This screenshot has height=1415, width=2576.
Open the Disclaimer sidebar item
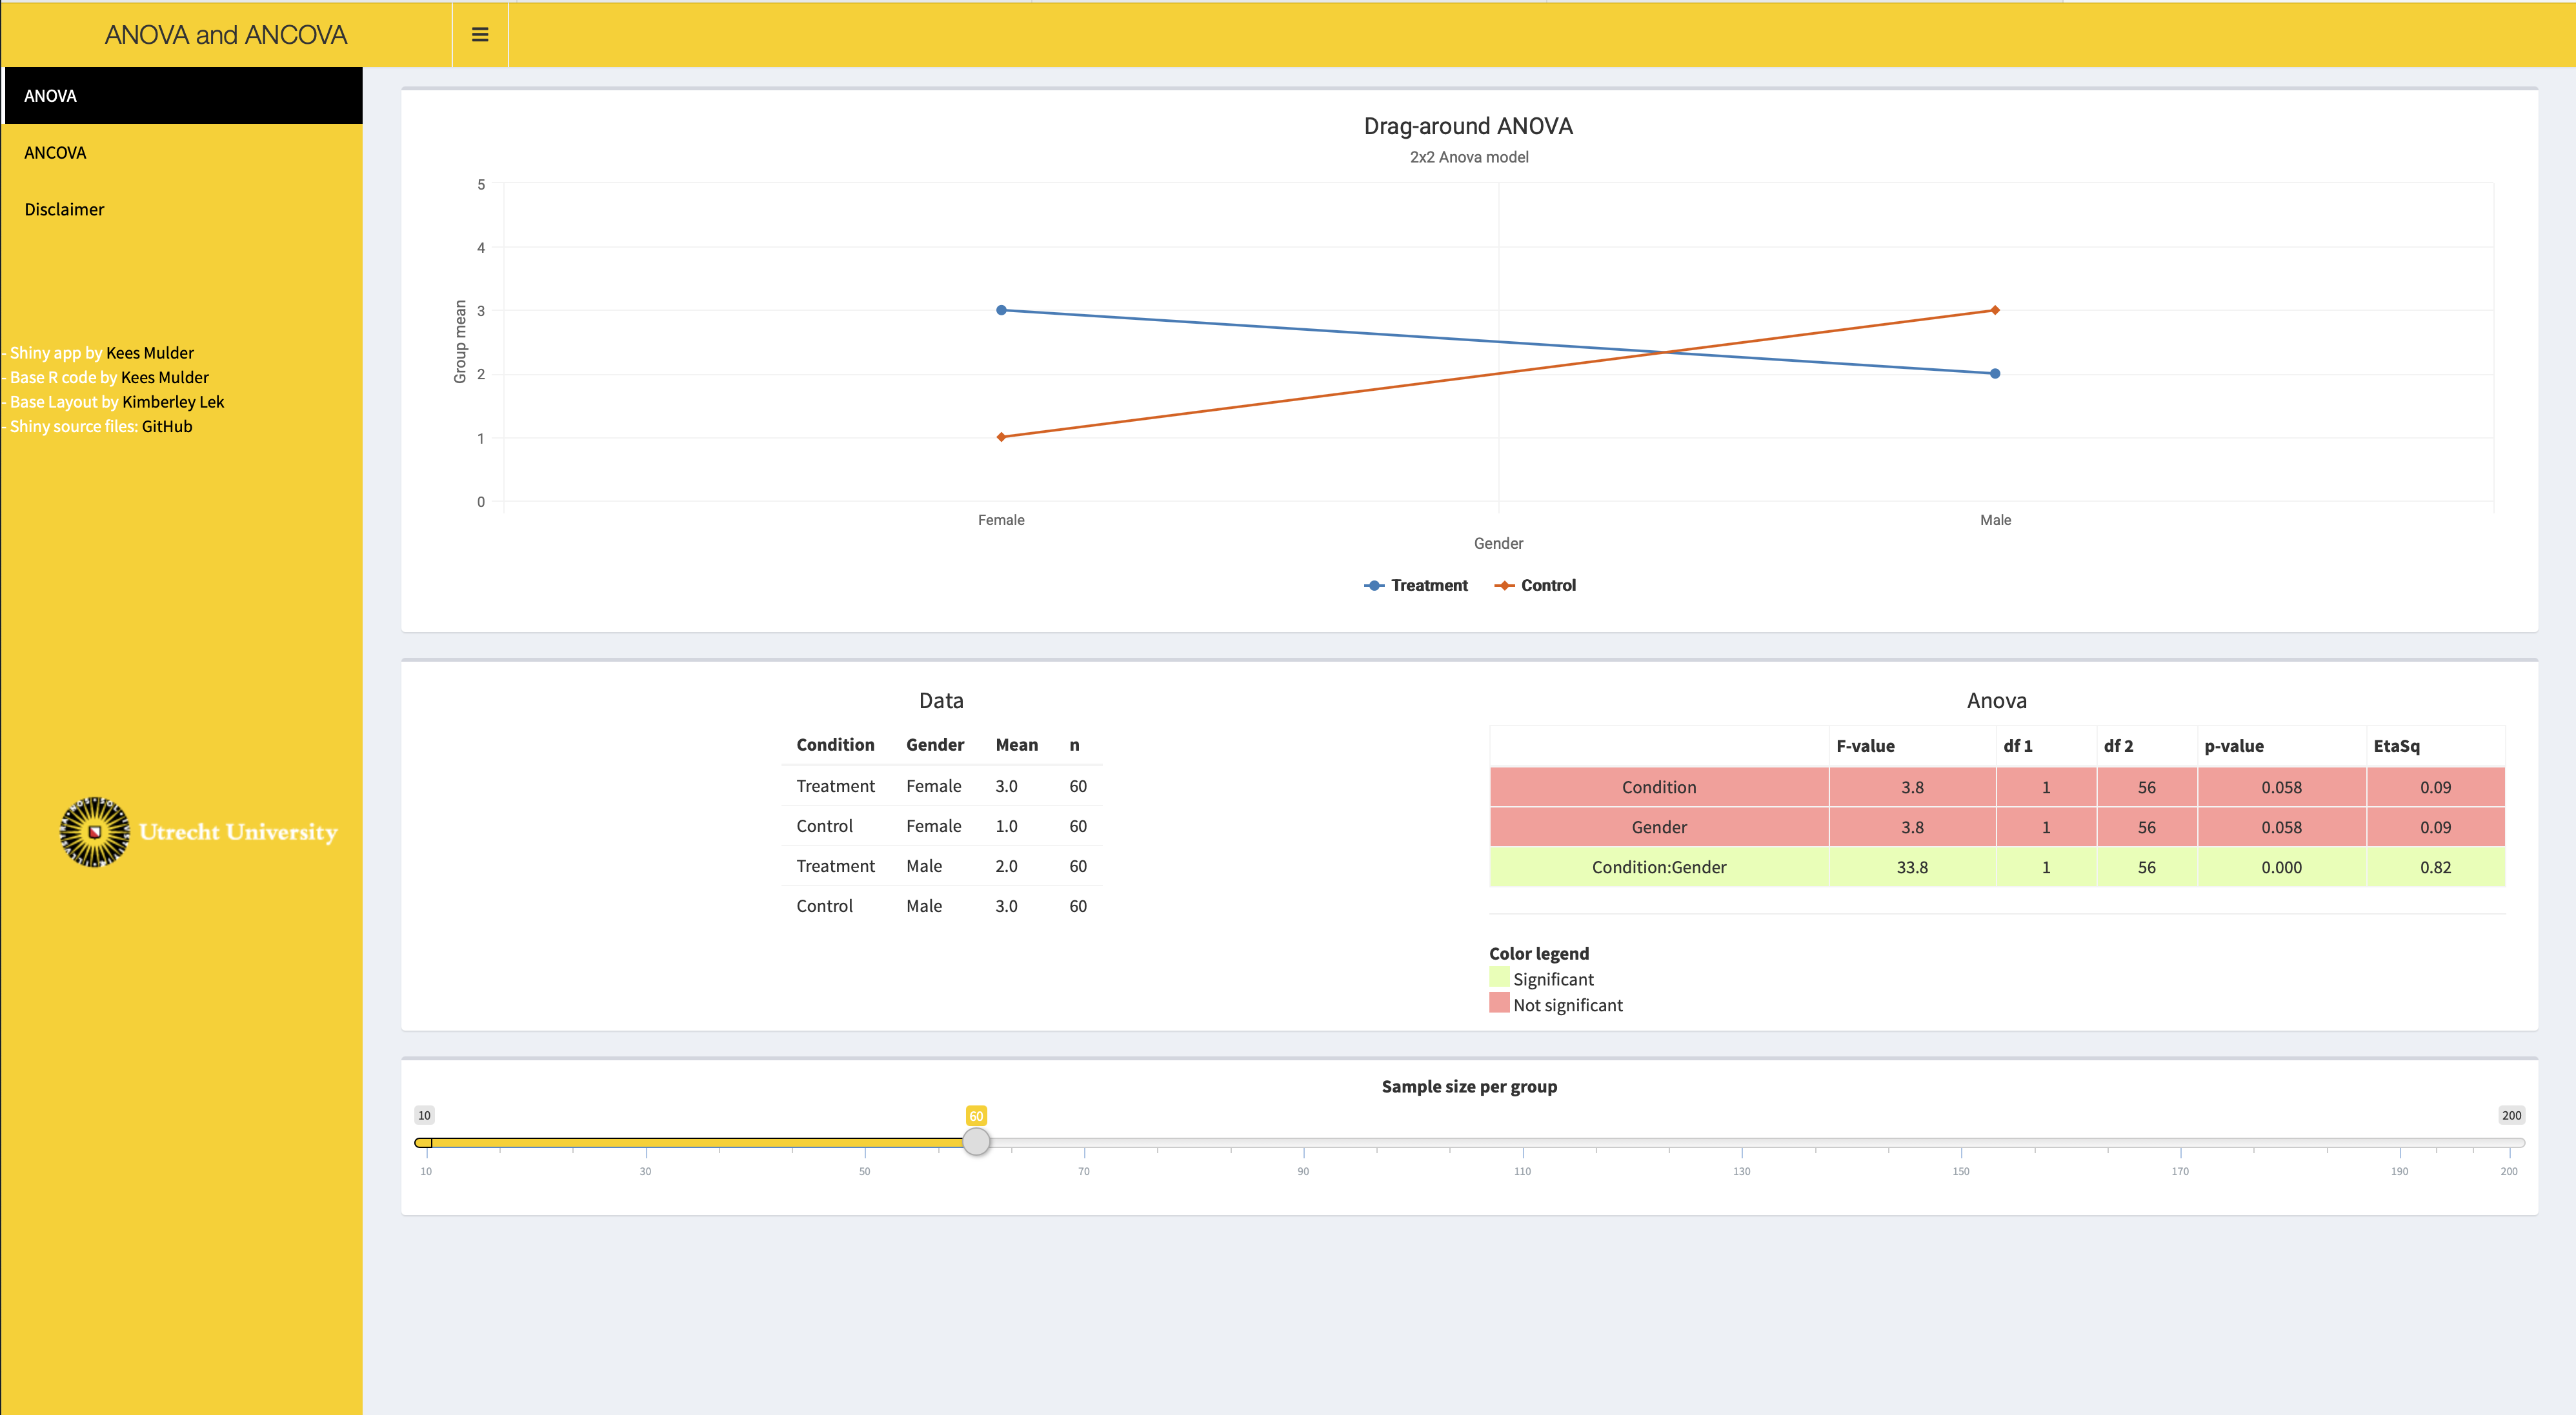point(184,210)
